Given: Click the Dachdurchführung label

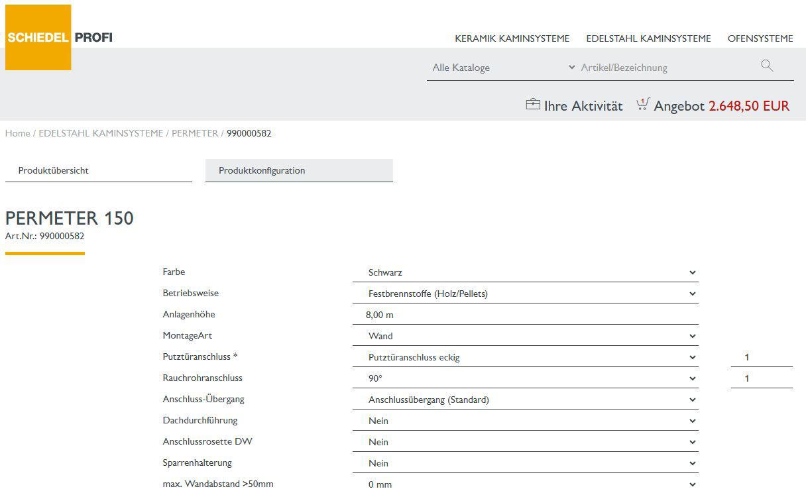Looking at the screenshot, I should (200, 420).
